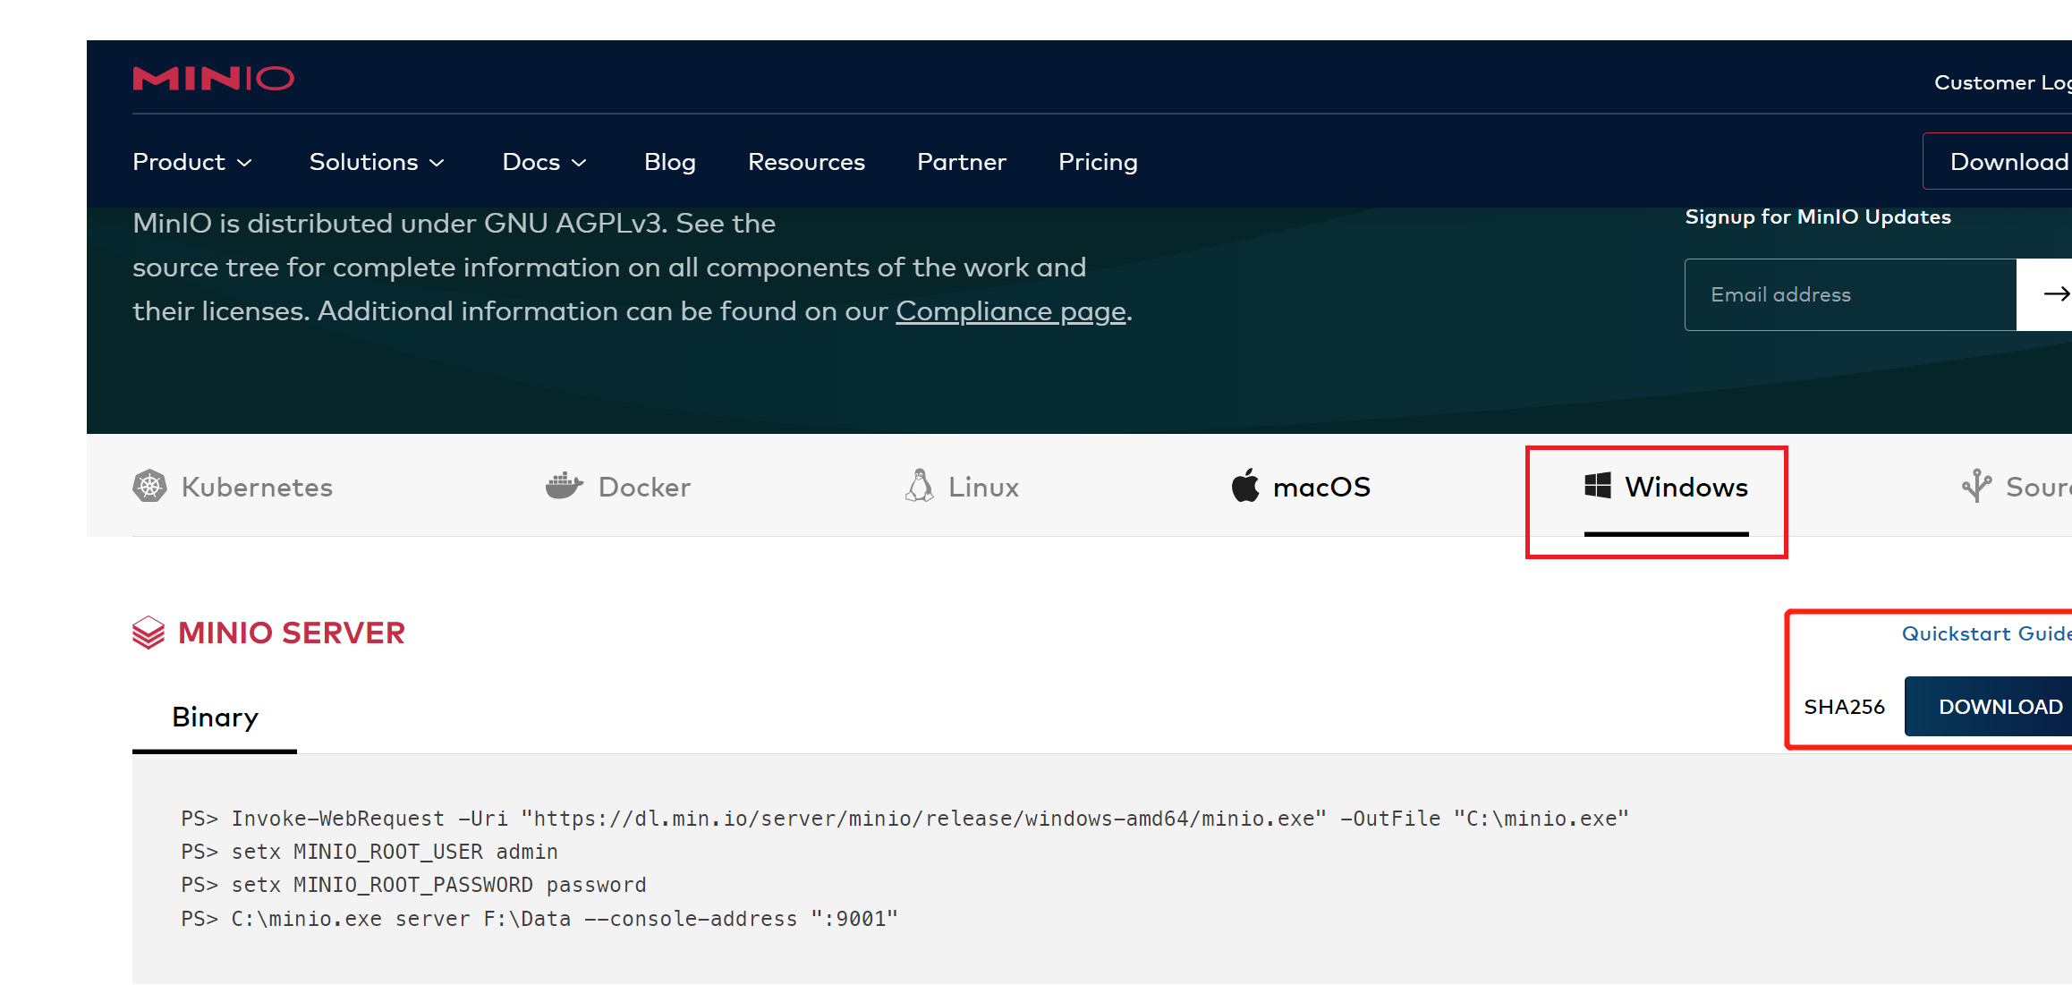Click the Source branch icon
Image resolution: width=2072 pixels, height=985 pixels.
pos(1976,486)
